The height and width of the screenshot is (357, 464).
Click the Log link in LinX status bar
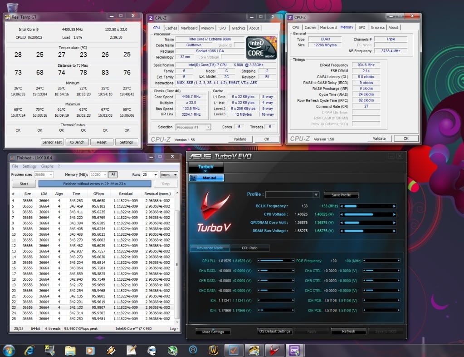tap(174, 328)
